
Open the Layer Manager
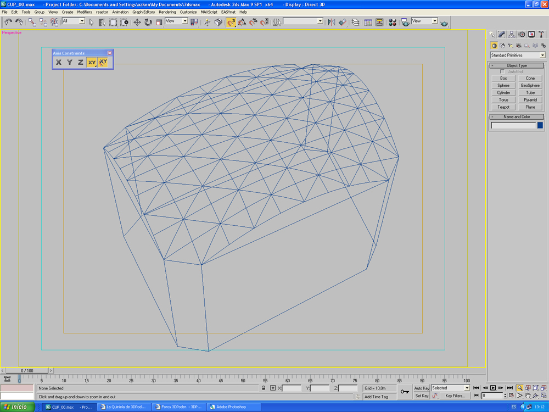355,23
